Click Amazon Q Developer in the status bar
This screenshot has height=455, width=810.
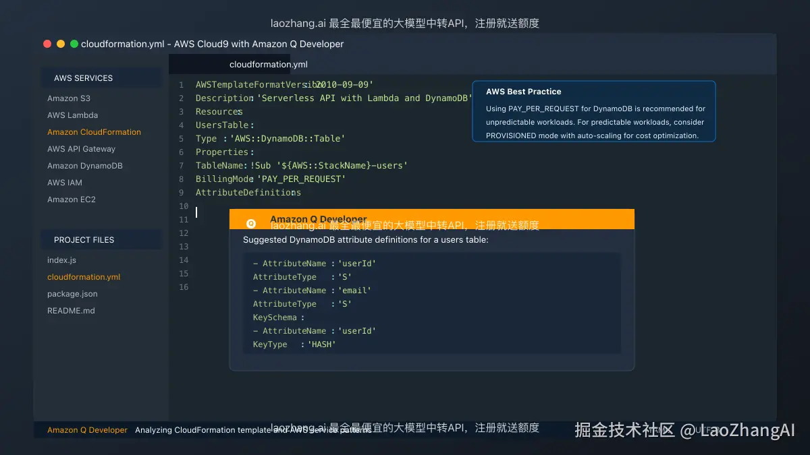coord(87,429)
